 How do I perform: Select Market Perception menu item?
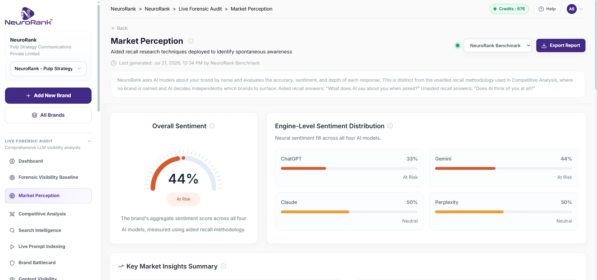pos(48,196)
